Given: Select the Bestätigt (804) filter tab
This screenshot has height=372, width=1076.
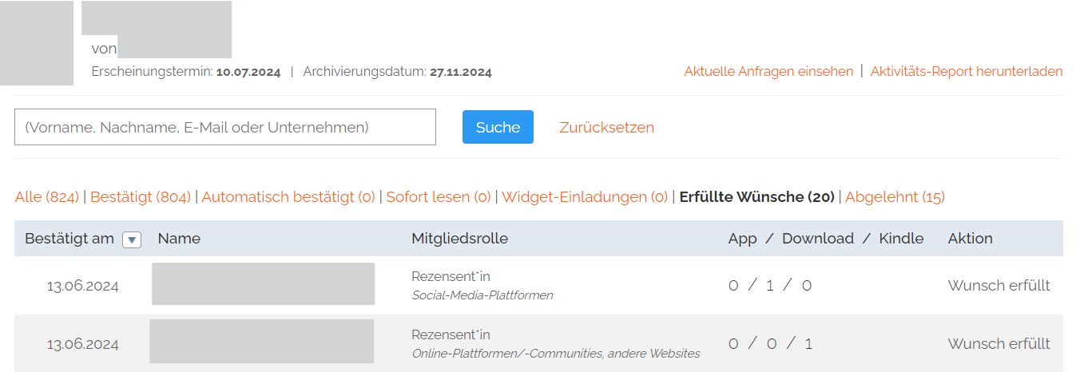Looking at the screenshot, I should pyautogui.click(x=141, y=196).
